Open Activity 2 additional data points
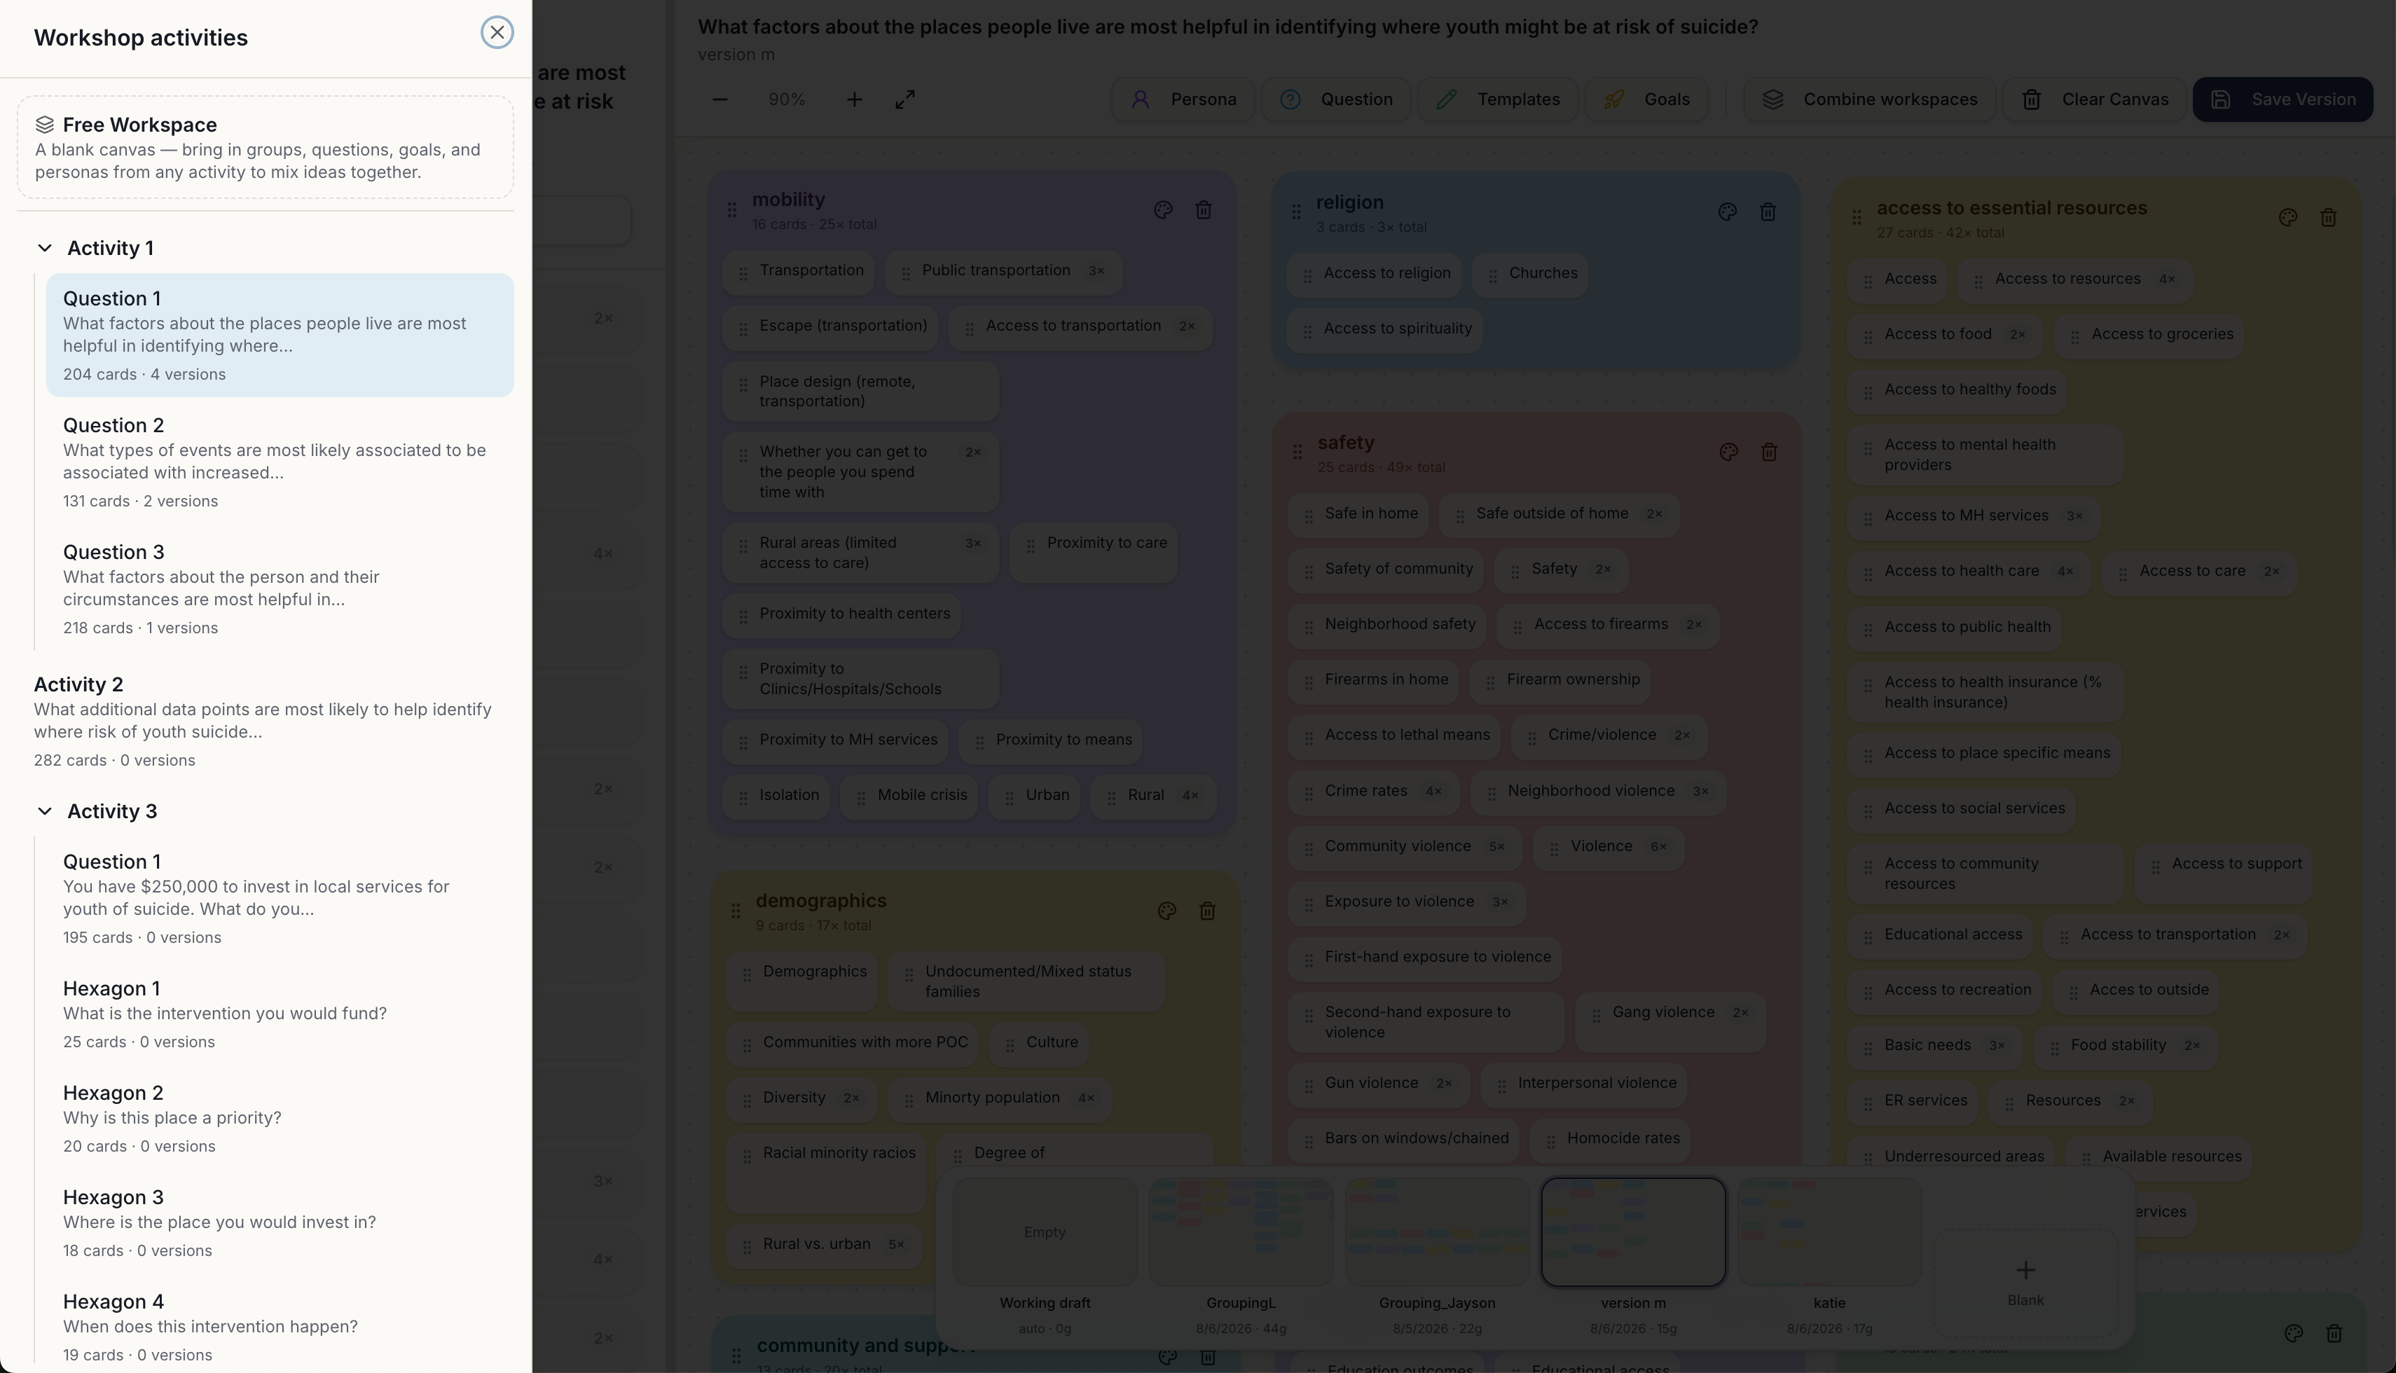This screenshot has height=1373, width=2396. 265,722
